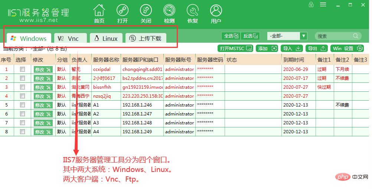
Task: Click the 打开 link icon
Action: 123,11
